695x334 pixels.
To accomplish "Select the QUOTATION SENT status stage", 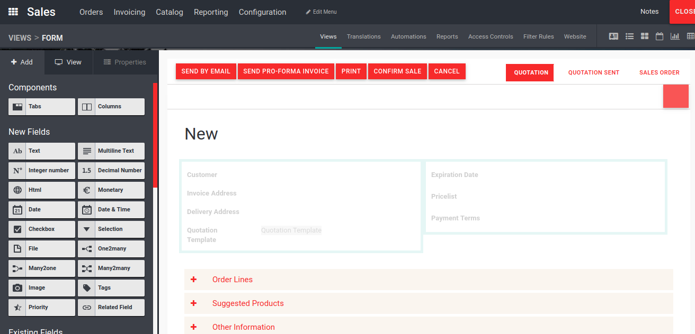I will coord(594,72).
